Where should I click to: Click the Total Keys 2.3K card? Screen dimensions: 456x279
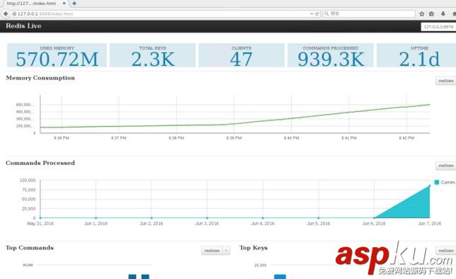point(153,55)
